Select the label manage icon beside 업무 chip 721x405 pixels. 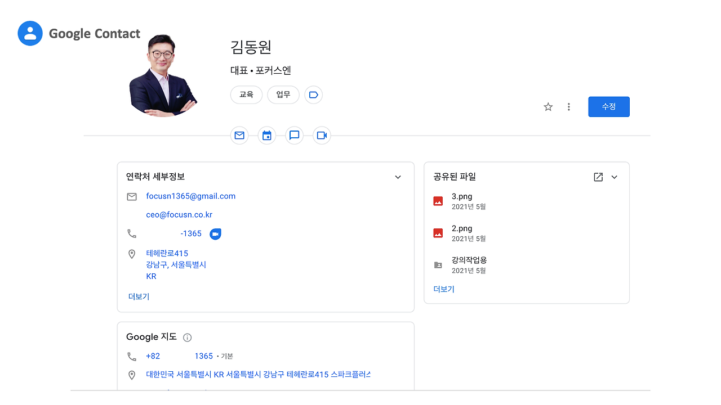click(313, 94)
